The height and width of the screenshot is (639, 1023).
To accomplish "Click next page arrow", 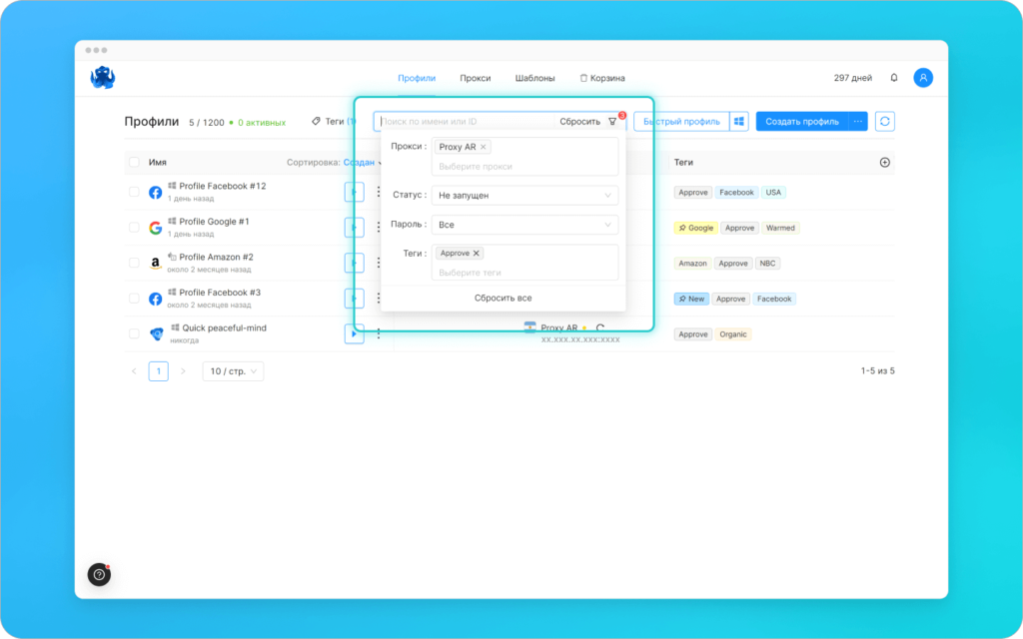I will click(184, 371).
